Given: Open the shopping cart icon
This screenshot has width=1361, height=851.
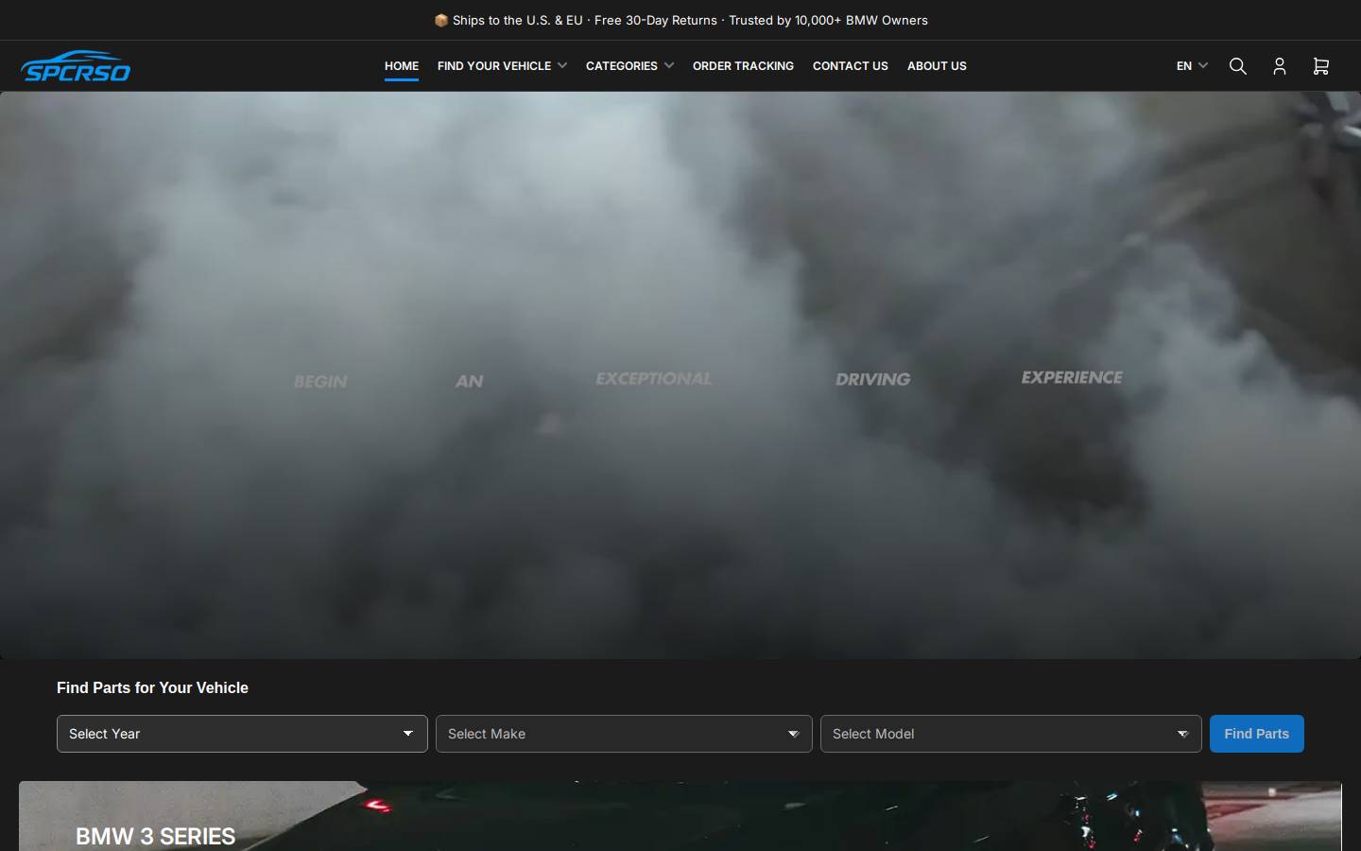Looking at the screenshot, I should tap(1320, 66).
